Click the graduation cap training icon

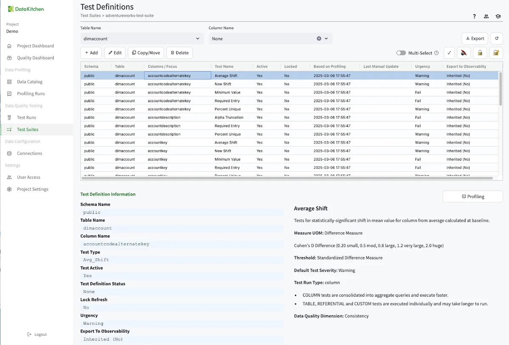(x=498, y=17)
